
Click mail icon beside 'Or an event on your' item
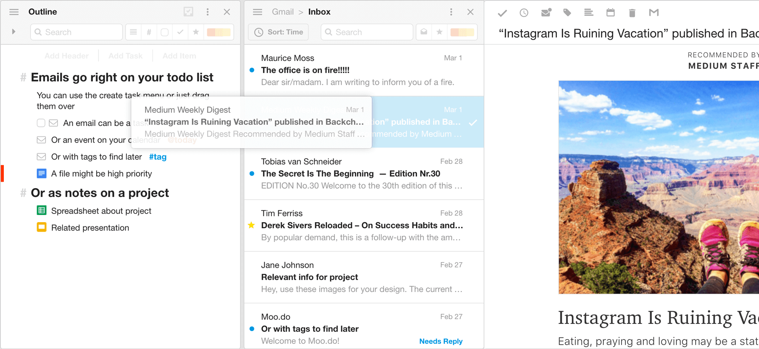(x=41, y=140)
